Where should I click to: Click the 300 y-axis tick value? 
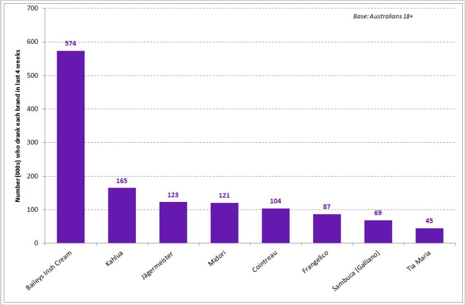(x=33, y=143)
